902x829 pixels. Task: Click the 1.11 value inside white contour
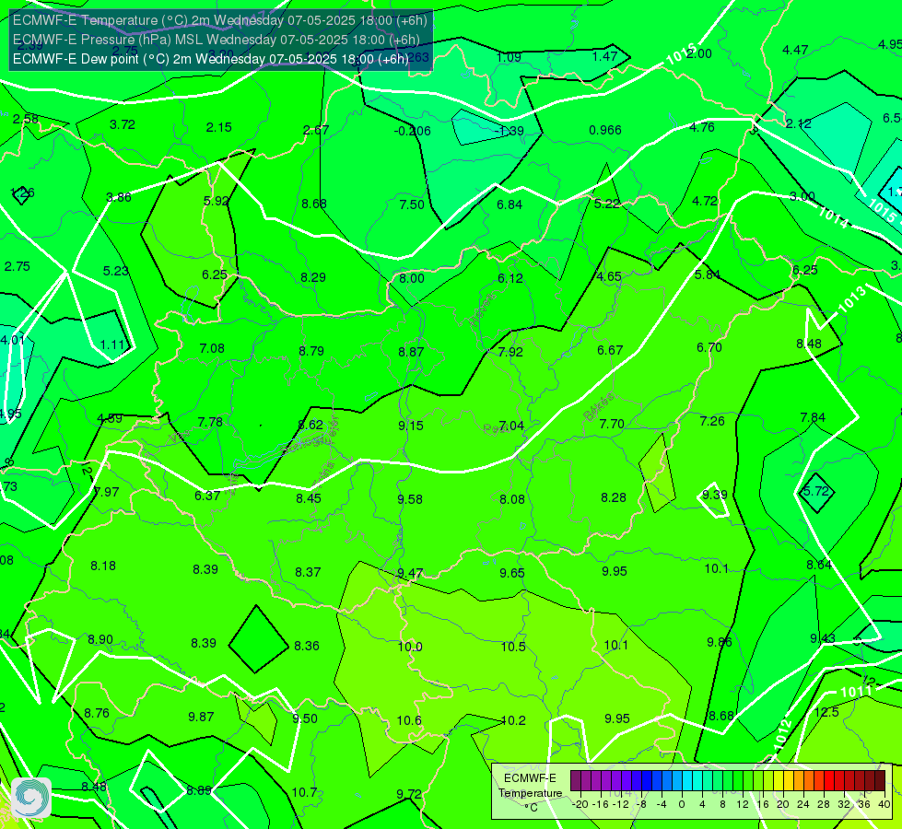point(112,344)
